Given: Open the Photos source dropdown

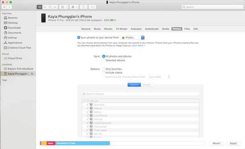Looking at the screenshot, I should pyautogui.click(x=132, y=37).
